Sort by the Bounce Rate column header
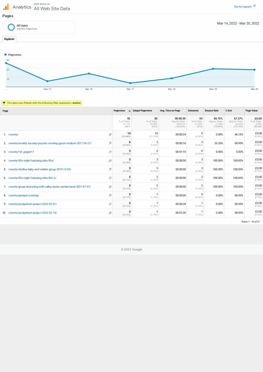 pos(211,110)
